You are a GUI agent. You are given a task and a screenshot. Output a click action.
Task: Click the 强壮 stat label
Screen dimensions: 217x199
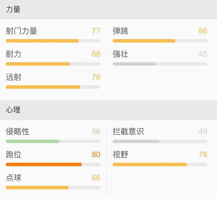[x=120, y=54]
